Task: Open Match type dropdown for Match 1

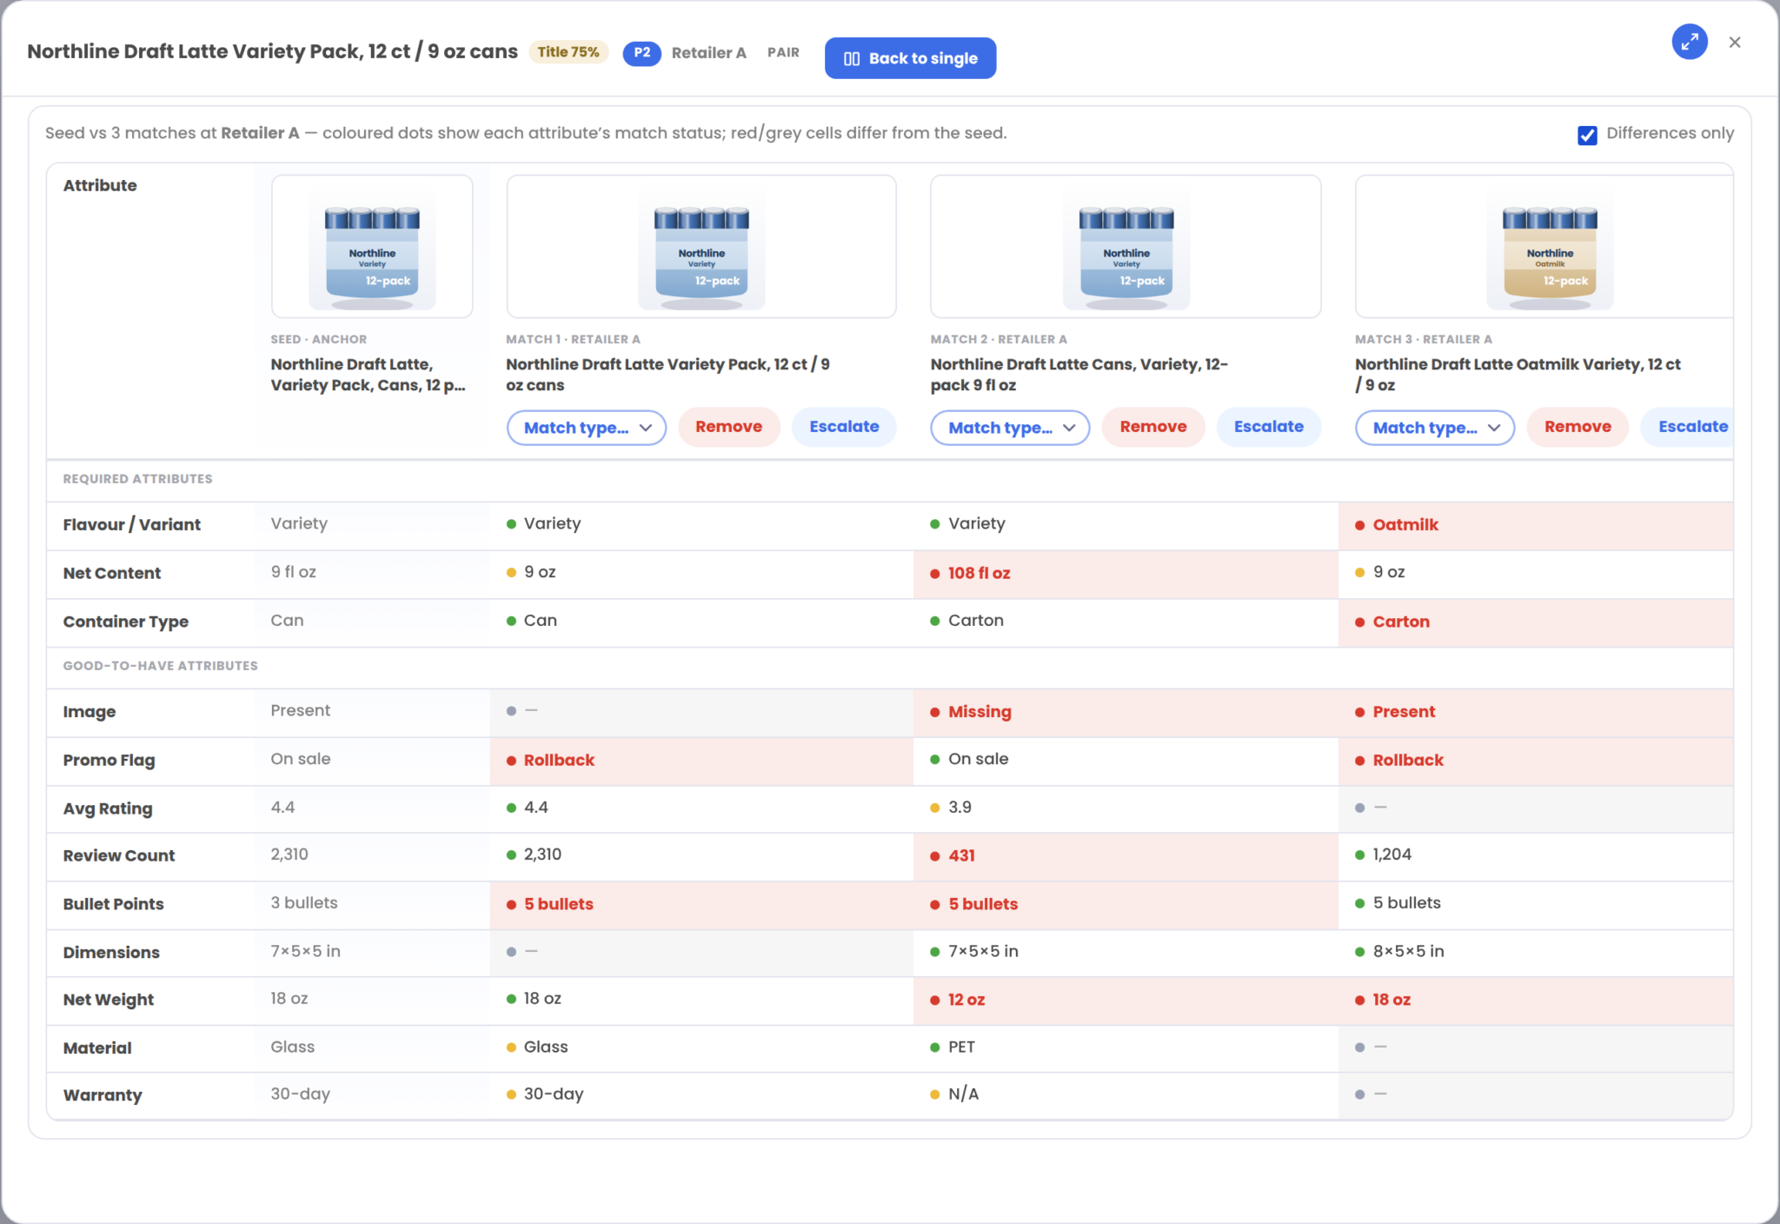Action: (587, 428)
